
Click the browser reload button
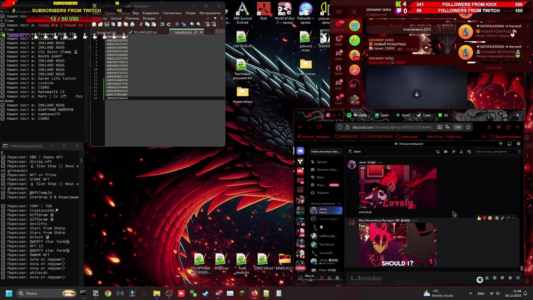[319, 127]
